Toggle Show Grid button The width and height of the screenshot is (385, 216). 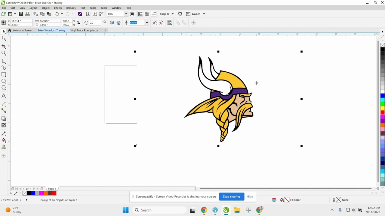(147, 14)
